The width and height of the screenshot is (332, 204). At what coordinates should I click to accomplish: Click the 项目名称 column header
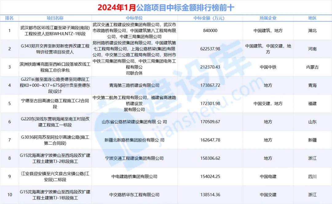pos(55,18)
